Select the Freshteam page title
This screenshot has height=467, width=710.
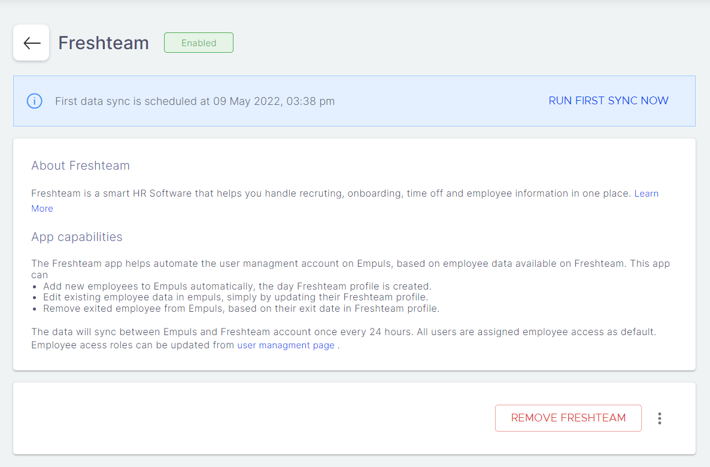[x=104, y=43]
